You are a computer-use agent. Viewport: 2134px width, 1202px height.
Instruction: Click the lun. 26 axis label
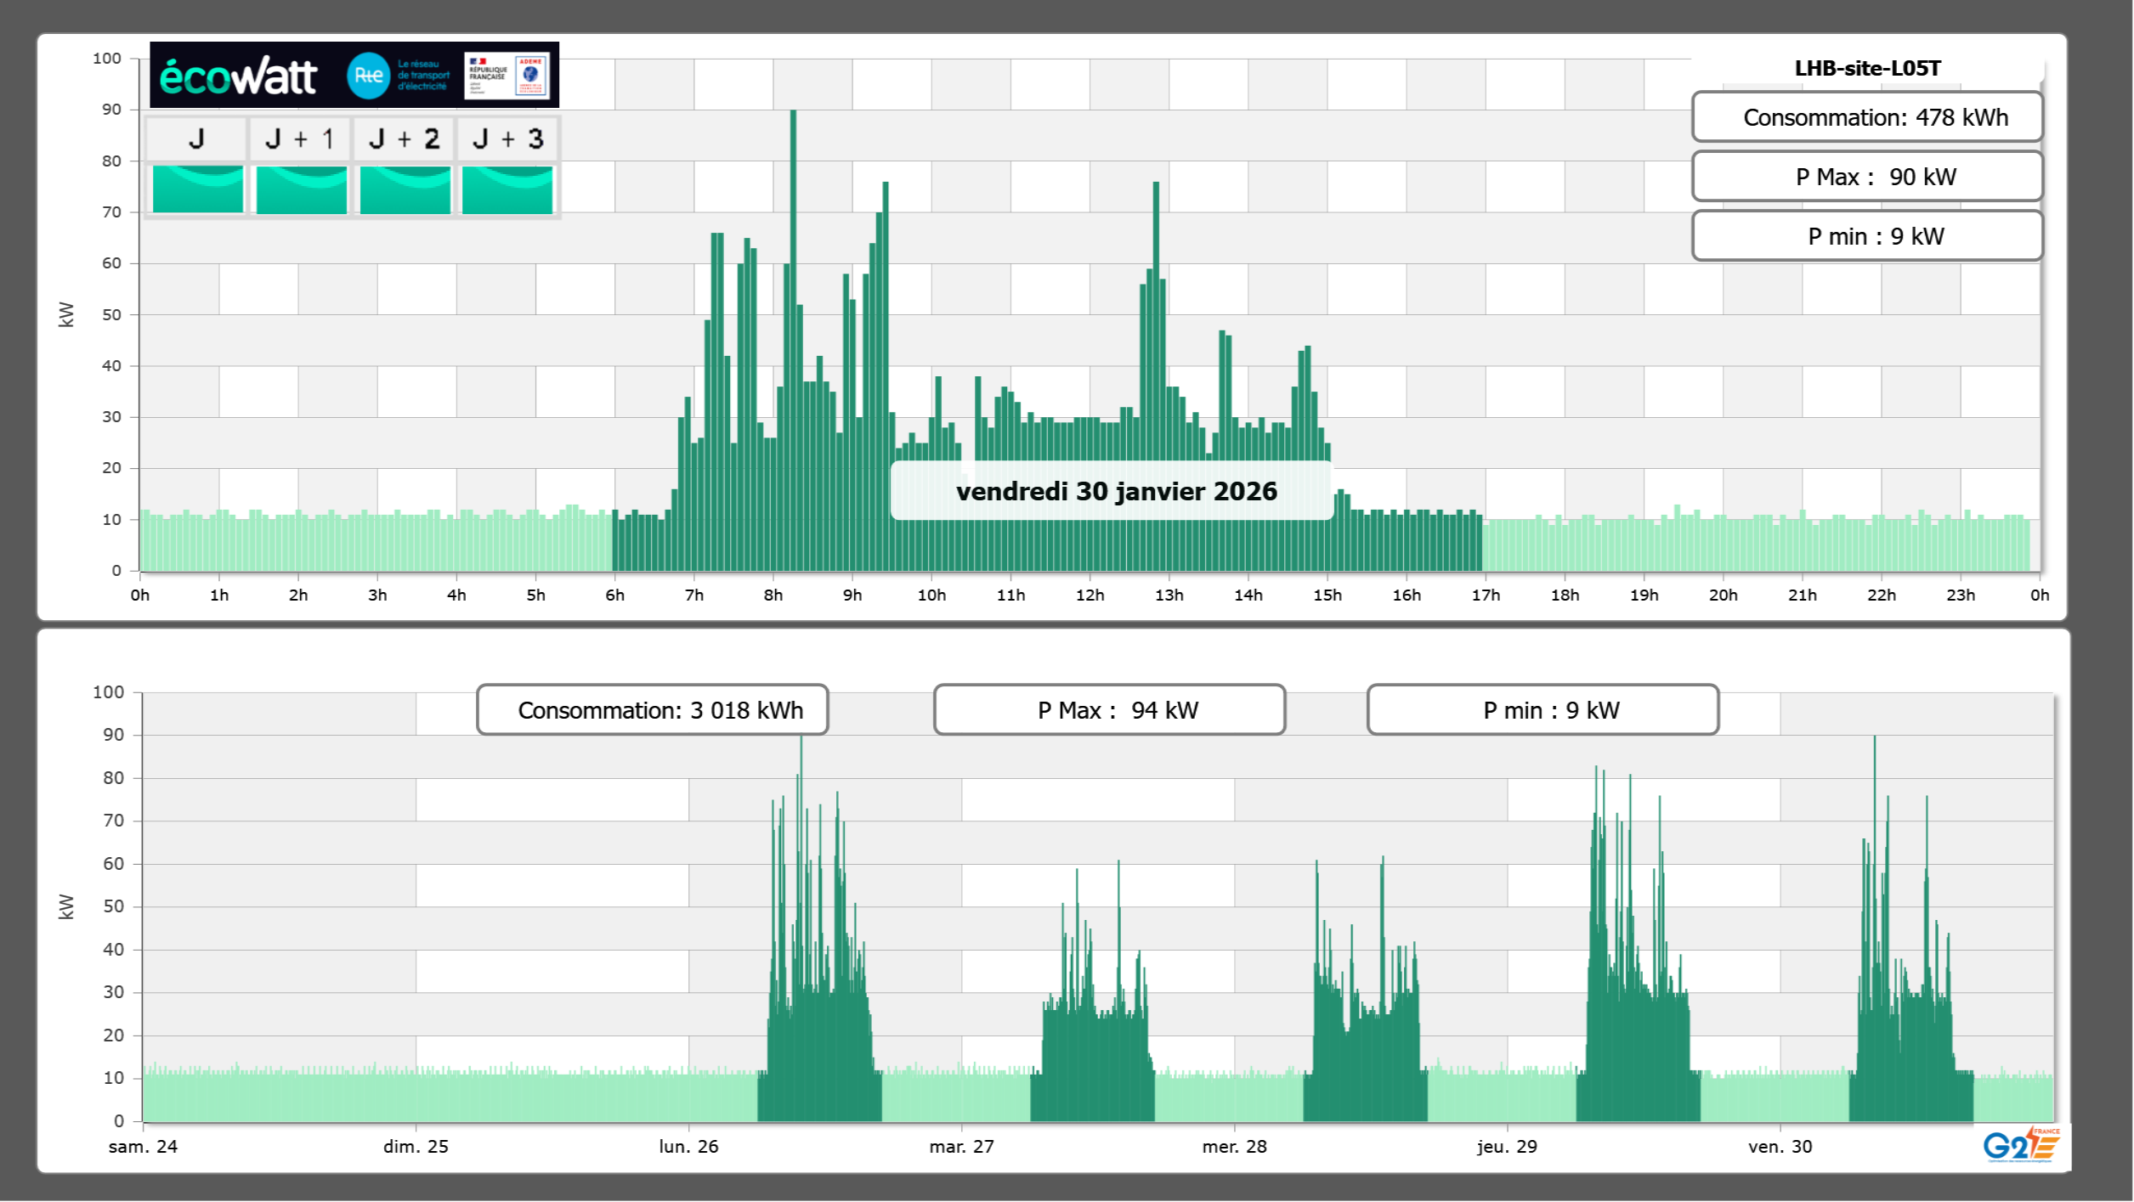click(688, 1146)
